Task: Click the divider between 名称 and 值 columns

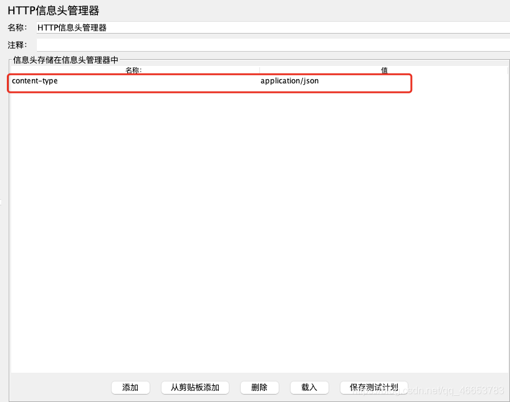Action: (259, 70)
